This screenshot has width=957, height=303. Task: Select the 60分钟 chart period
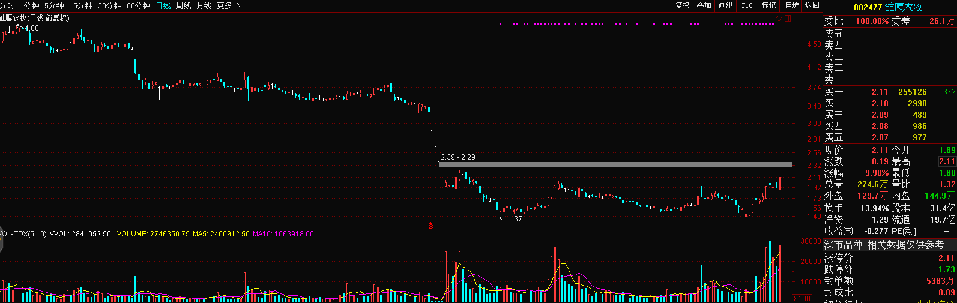(x=139, y=5)
